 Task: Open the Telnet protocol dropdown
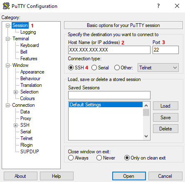click(158, 68)
